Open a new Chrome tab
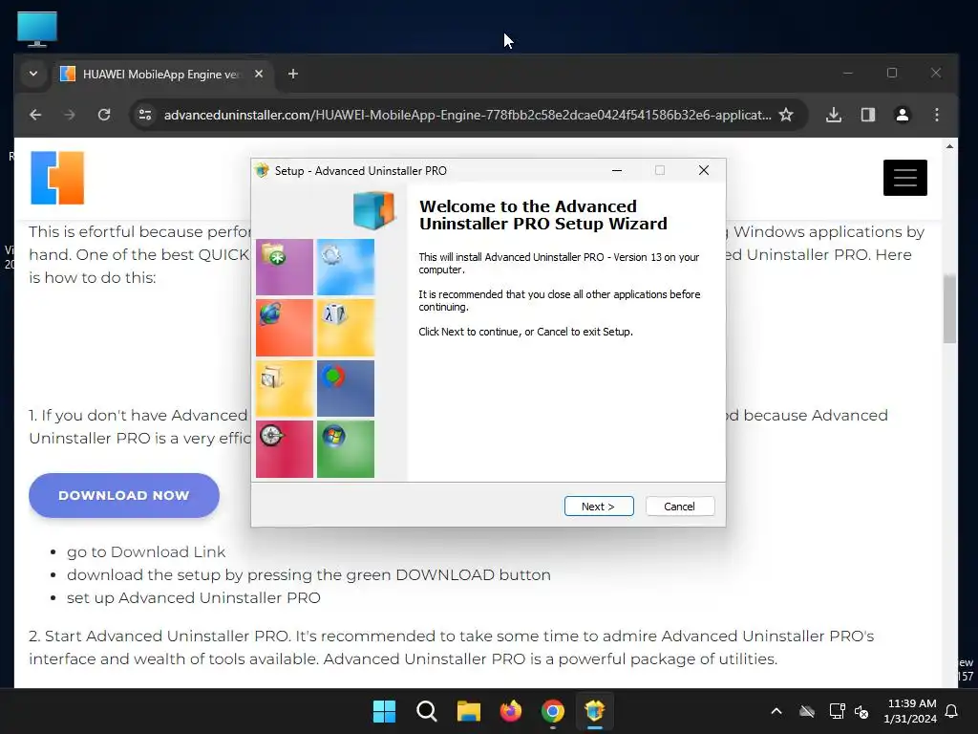 (293, 74)
